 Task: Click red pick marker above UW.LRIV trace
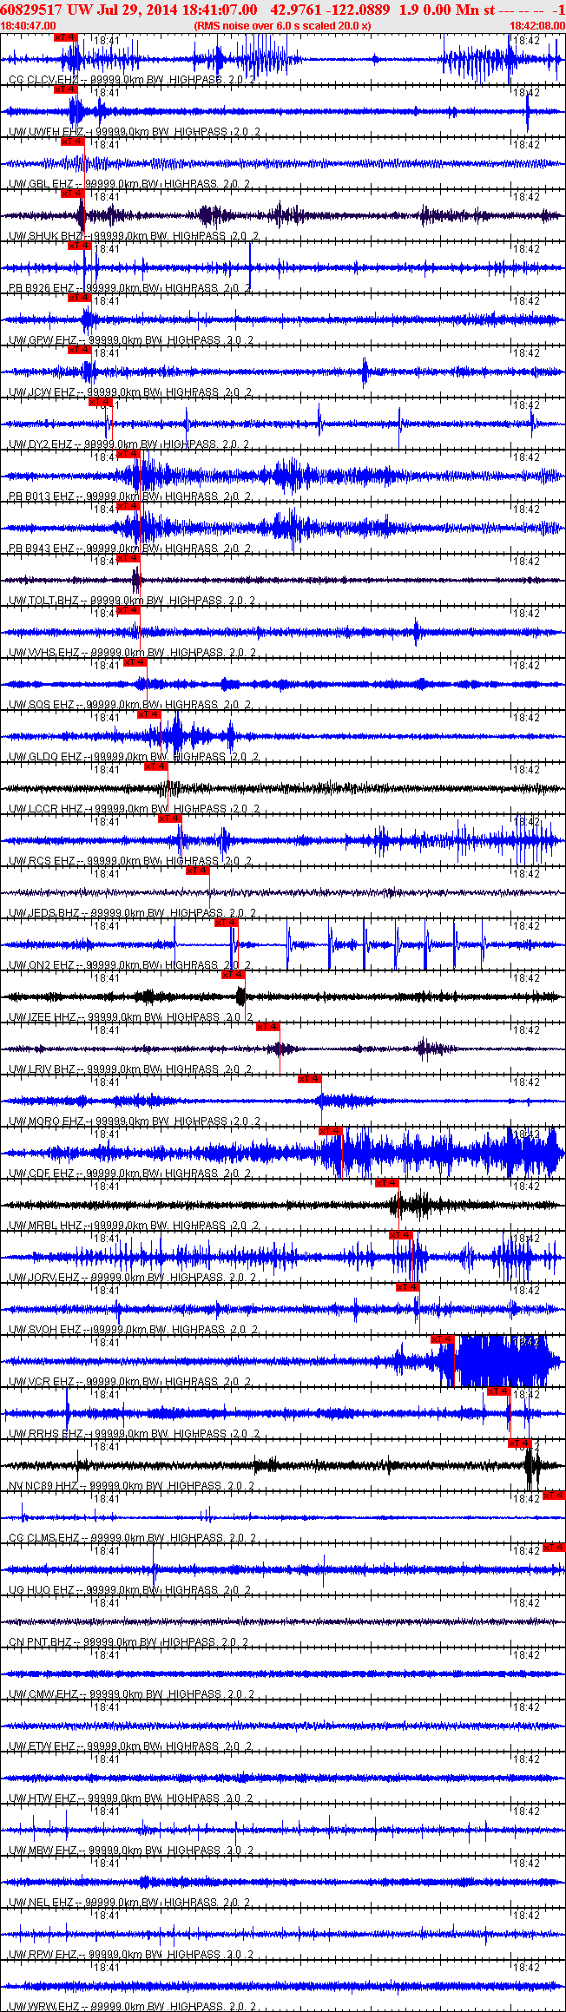tap(268, 1027)
